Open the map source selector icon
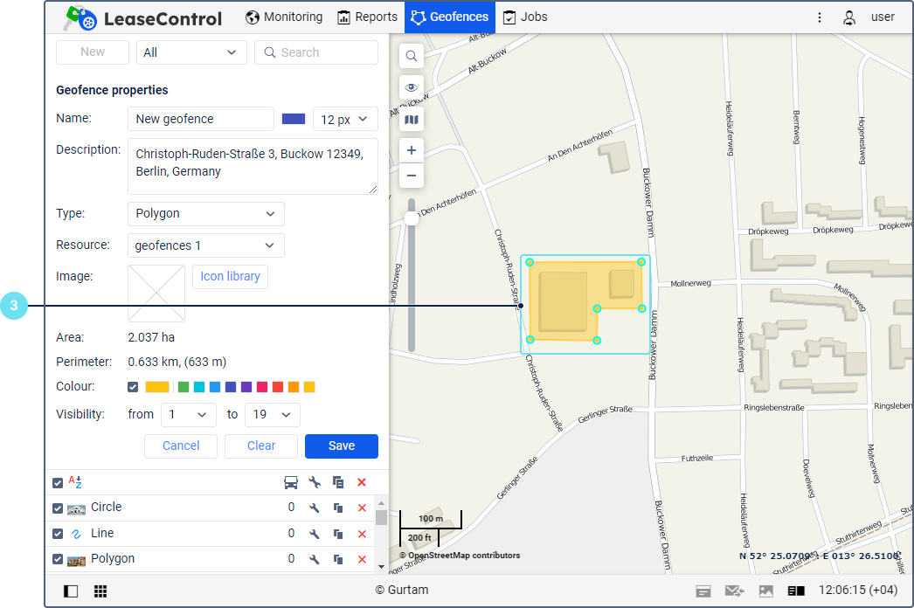 412,120
